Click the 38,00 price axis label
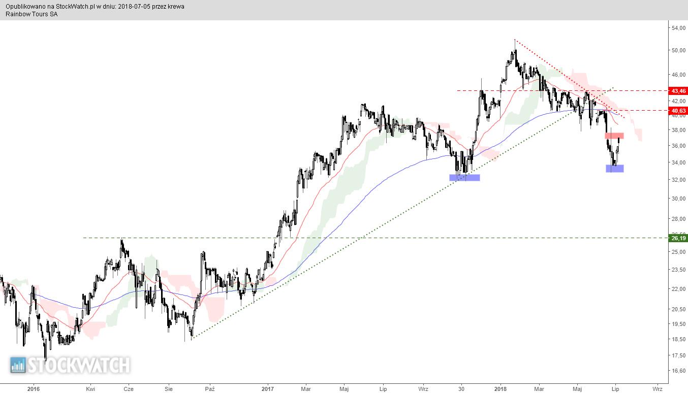This screenshot has width=688, height=393. 679,130
